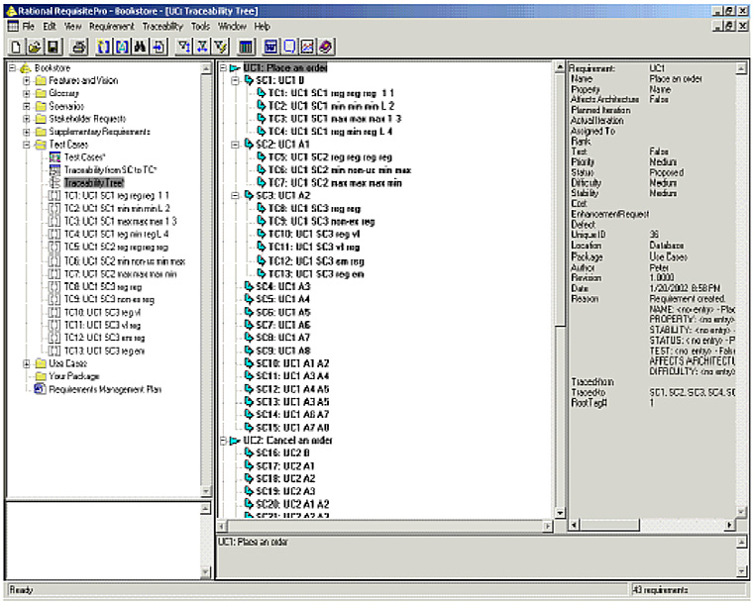Collapse the SC2: UC1 A1 node
Viewport: 753px width, 604px height.
pos(236,145)
